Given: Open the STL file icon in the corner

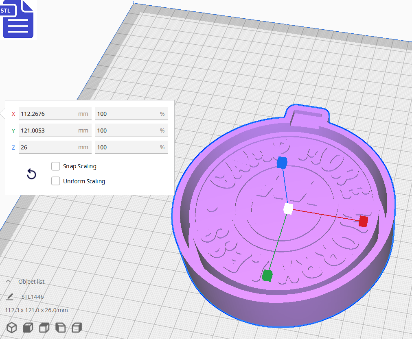Looking at the screenshot, I should (18, 19).
